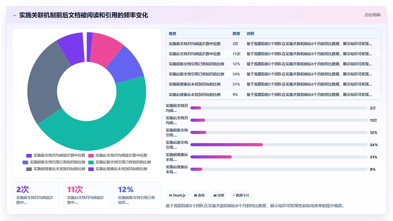Click the footer note about 3个团队
This screenshot has width=393, height=221.
click(x=255, y=206)
